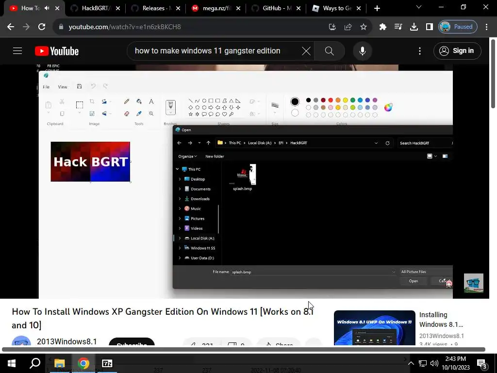This screenshot has width=497, height=373.
Task: Open Chrome three-dot menu
Action: tap(486, 27)
